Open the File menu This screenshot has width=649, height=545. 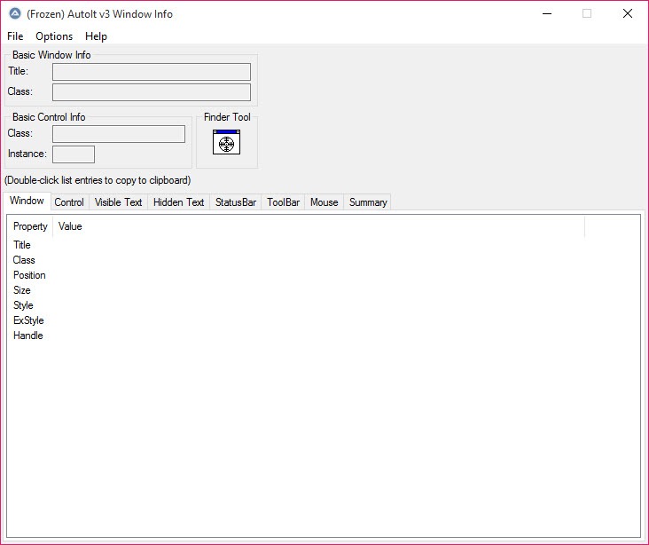[x=15, y=36]
